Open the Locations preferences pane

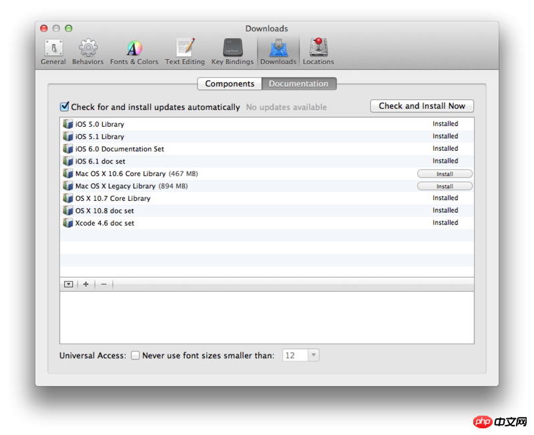tap(318, 52)
